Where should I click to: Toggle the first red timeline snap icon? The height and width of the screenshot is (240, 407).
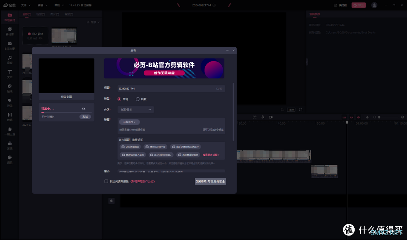344,117
